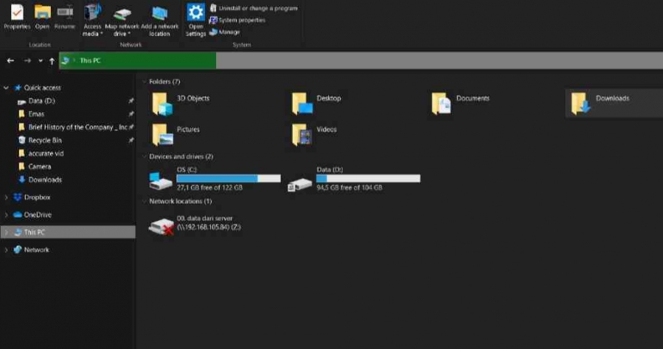Click the pin beside Recycle Bin
Viewport: 663px width, 349px height.
pyautogui.click(x=131, y=140)
